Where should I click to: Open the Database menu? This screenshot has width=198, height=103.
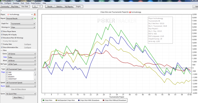point(16,3)
